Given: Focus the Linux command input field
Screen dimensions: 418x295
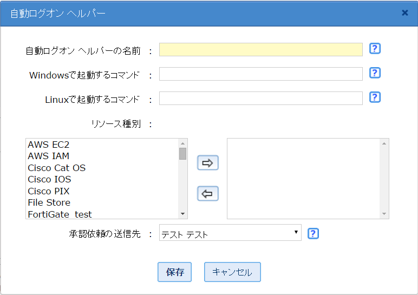Looking at the screenshot, I should [260, 98].
